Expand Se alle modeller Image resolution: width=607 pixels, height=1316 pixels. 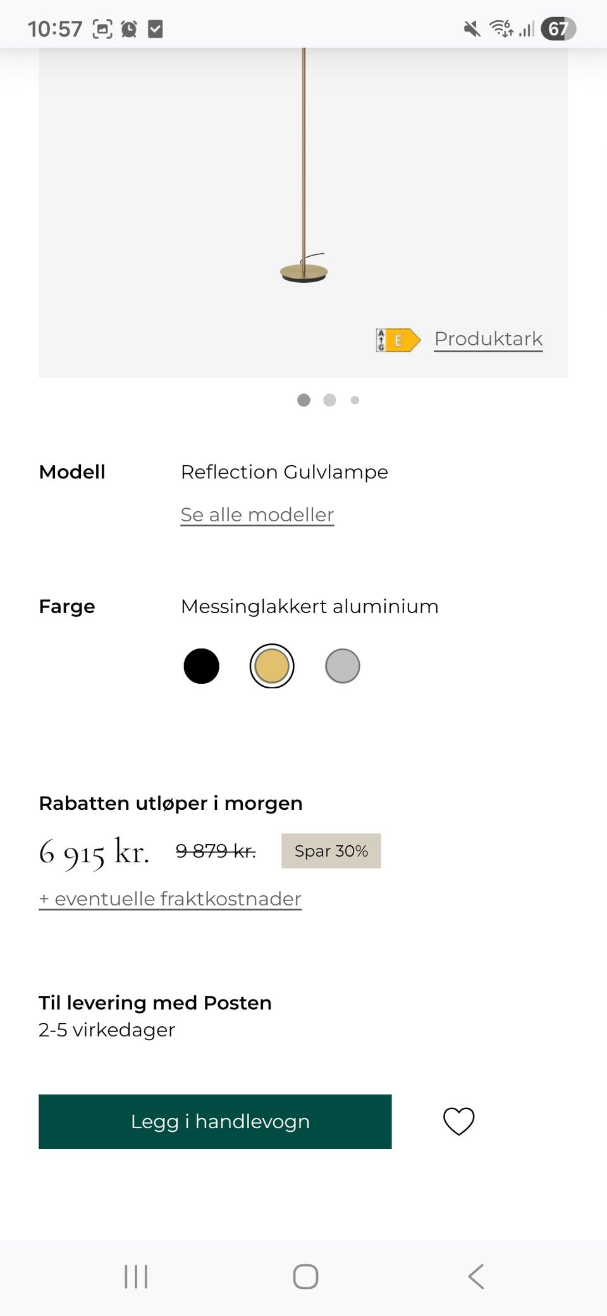point(257,514)
